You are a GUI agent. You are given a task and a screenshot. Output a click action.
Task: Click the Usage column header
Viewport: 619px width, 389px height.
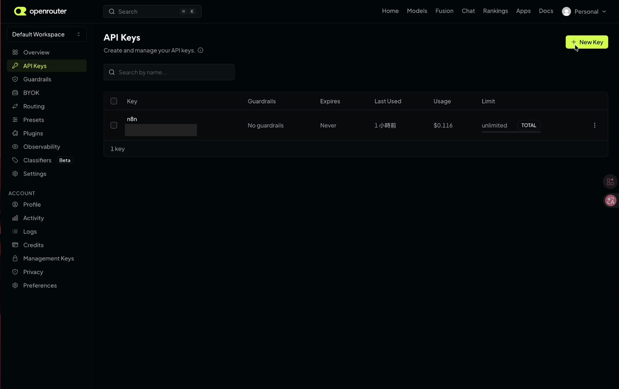pyautogui.click(x=442, y=101)
